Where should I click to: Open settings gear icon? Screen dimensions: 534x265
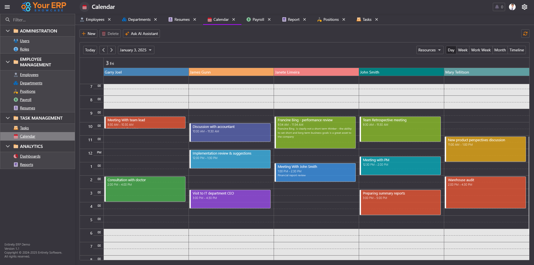tap(524, 7)
